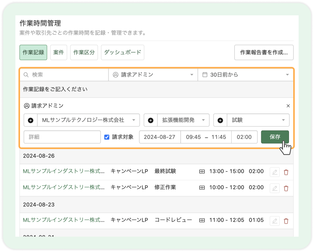Edit the 最終試験 entry using its pencil icon
This screenshot has width=314, height=252.
coord(274,172)
